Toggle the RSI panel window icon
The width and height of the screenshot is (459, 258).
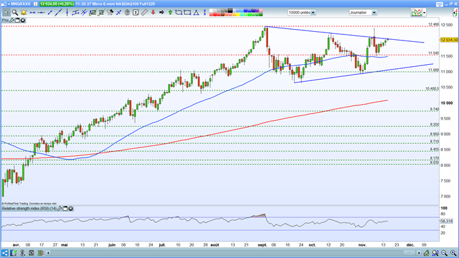(65, 209)
